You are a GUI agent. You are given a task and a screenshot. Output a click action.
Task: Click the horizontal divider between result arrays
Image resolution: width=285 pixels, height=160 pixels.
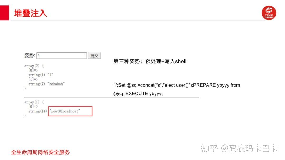click(x=112, y=97)
